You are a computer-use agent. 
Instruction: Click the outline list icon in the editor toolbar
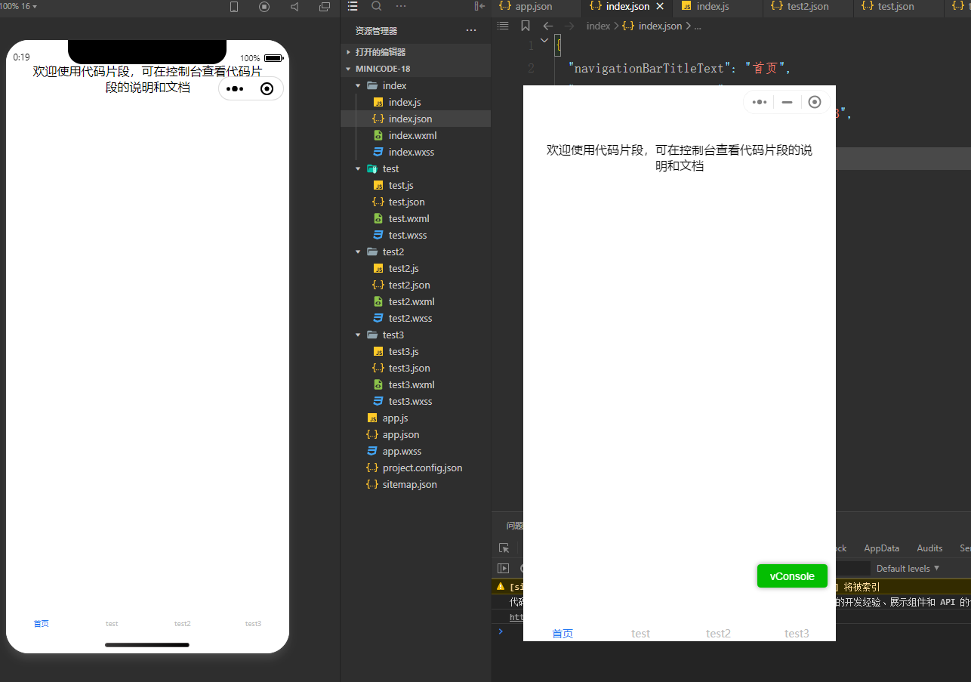click(503, 25)
